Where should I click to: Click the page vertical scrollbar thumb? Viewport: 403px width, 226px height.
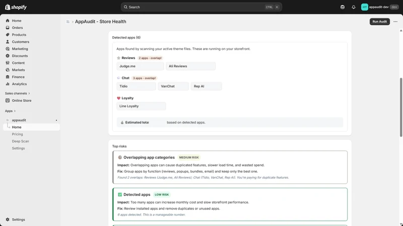[x=401, y=107]
